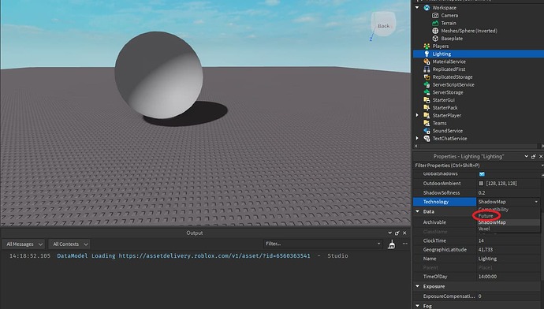Collapse the Data properties section
This screenshot has height=309, width=544.
pyautogui.click(x=418, y=211)
